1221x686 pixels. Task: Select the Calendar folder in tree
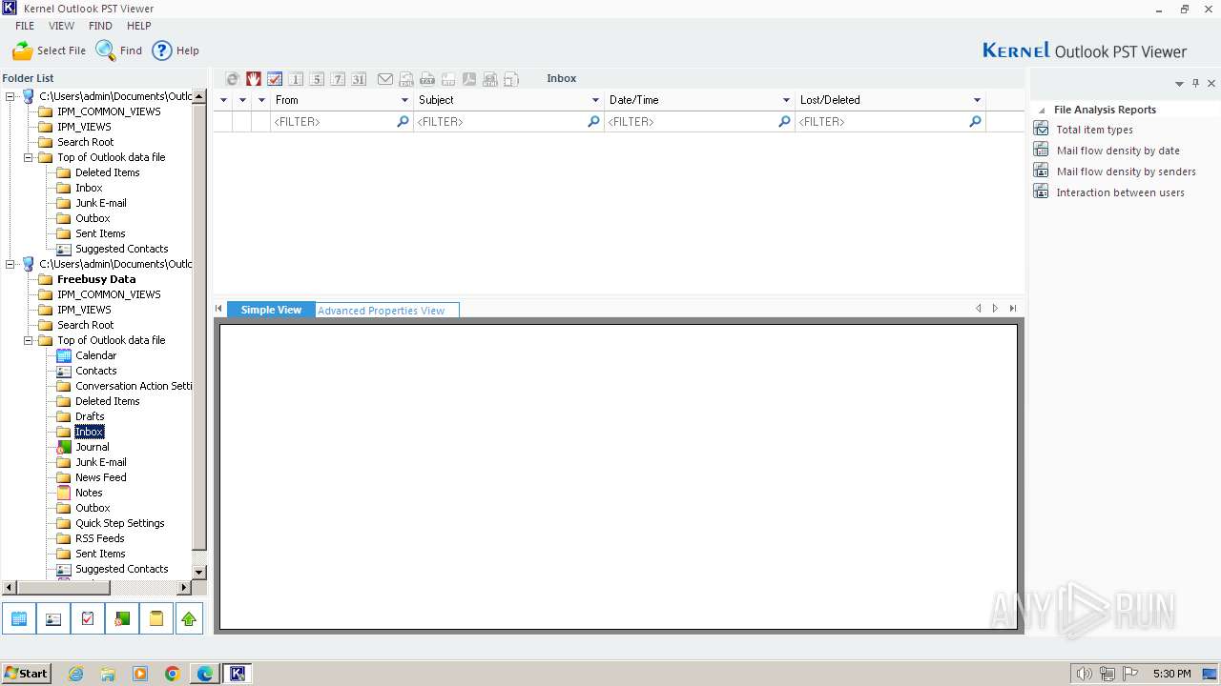[x=96, y=355]
